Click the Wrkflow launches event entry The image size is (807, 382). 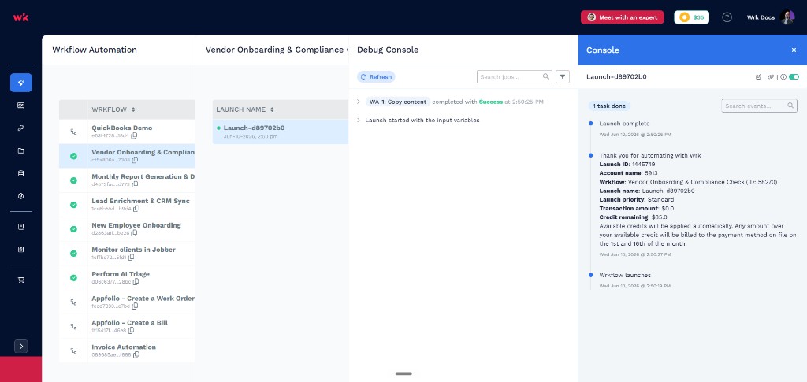[x=625, y=275]
